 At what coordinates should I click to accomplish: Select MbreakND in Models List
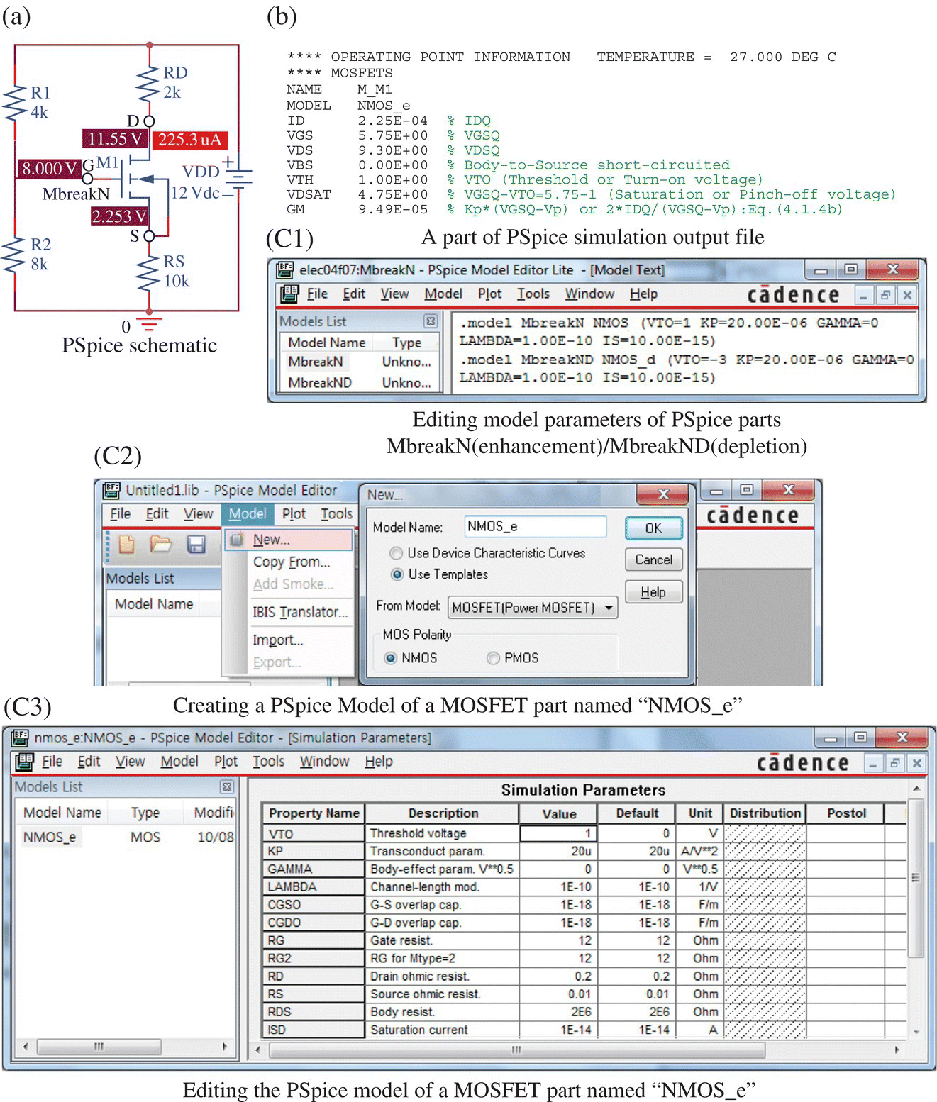[x=320, y=383]
